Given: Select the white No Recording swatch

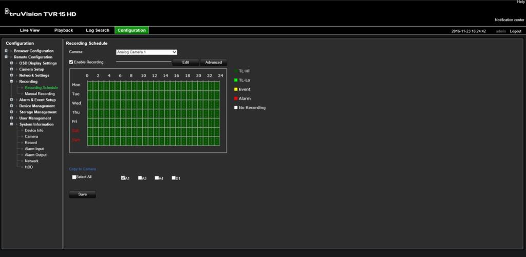Looking at the screenshot, I should [236, 108].
